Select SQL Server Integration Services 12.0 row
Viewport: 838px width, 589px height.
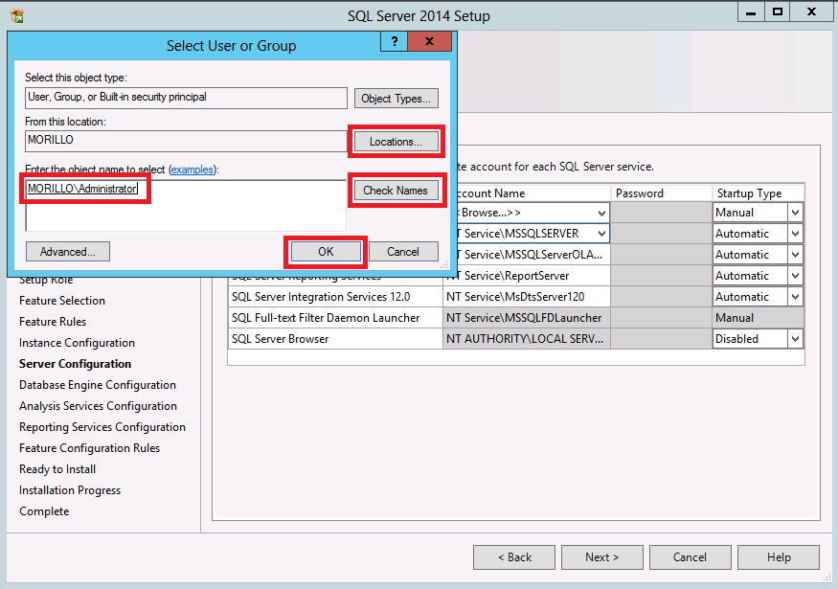point(335,297)
